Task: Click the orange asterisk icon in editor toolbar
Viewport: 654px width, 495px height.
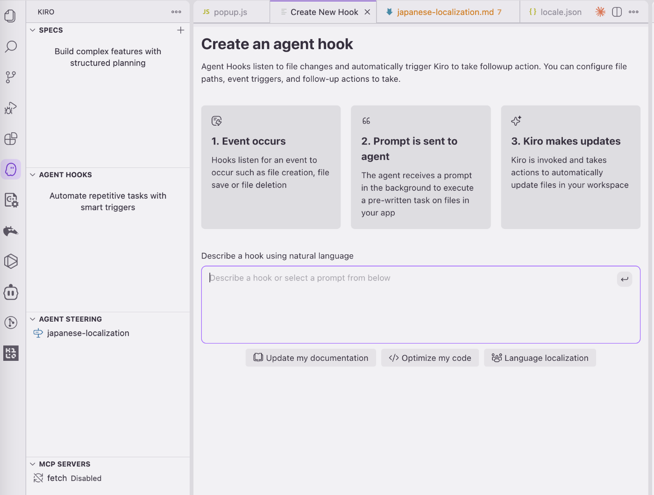Action: [601, 12]
